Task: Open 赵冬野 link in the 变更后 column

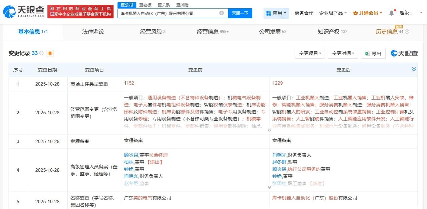Action: pos(279,162)
